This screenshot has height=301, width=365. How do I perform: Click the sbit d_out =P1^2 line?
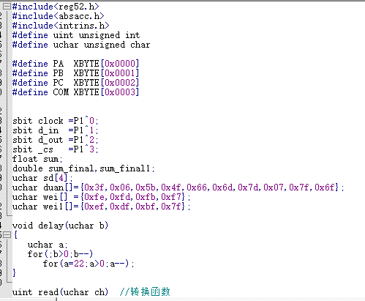coord(56,140)
